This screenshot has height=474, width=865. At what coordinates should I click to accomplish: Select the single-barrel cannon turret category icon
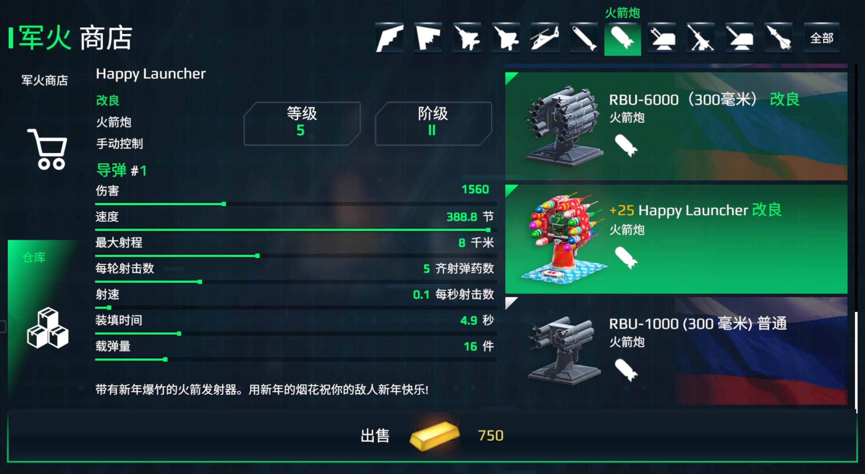pyautogui.click(x=739, y=38)
